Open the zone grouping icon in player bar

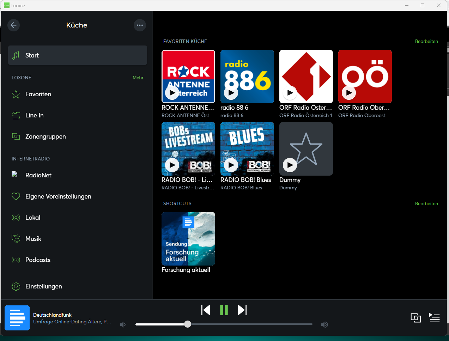(x=416, y=318)
